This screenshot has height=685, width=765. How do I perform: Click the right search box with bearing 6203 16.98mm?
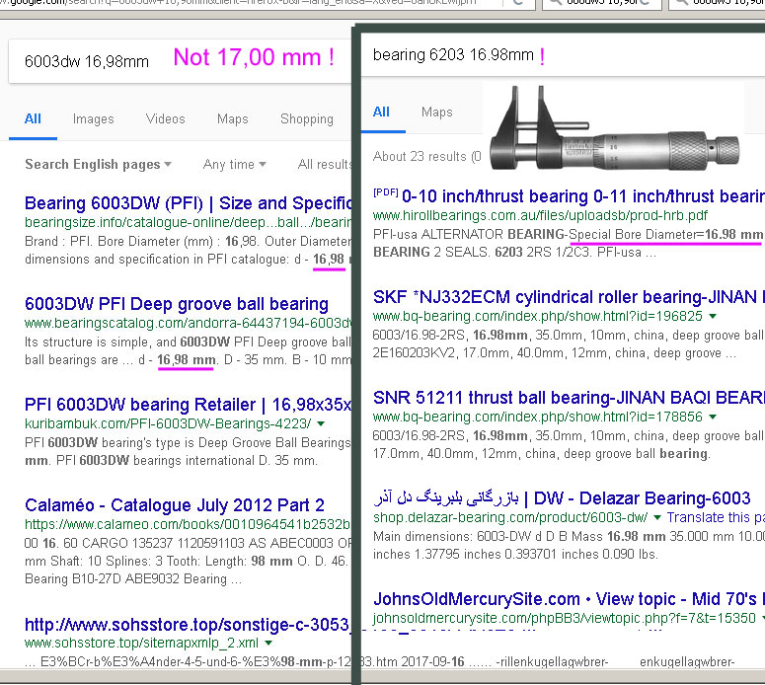click(563, 55)
